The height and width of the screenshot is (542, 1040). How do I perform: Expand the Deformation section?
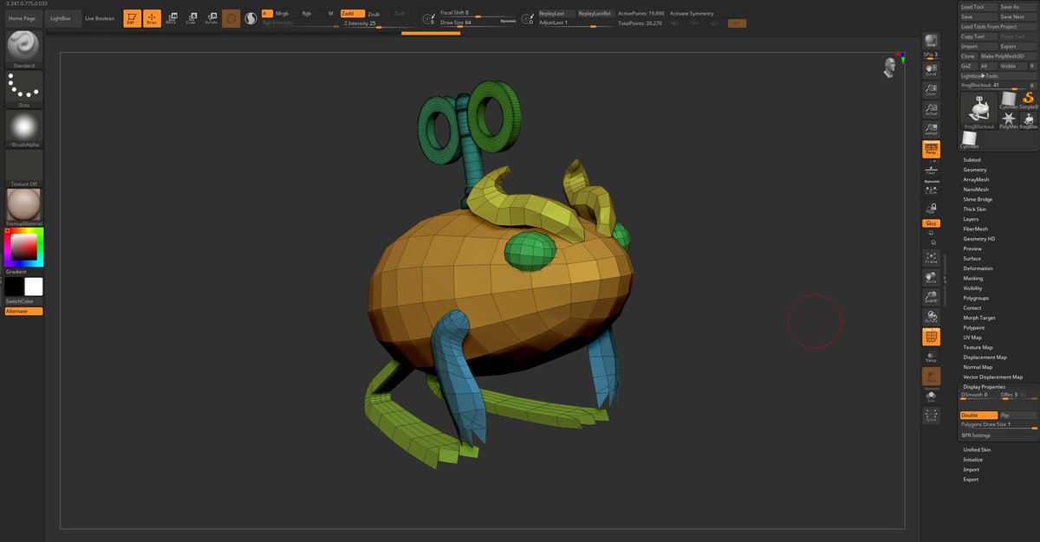(x=978, y=268)
